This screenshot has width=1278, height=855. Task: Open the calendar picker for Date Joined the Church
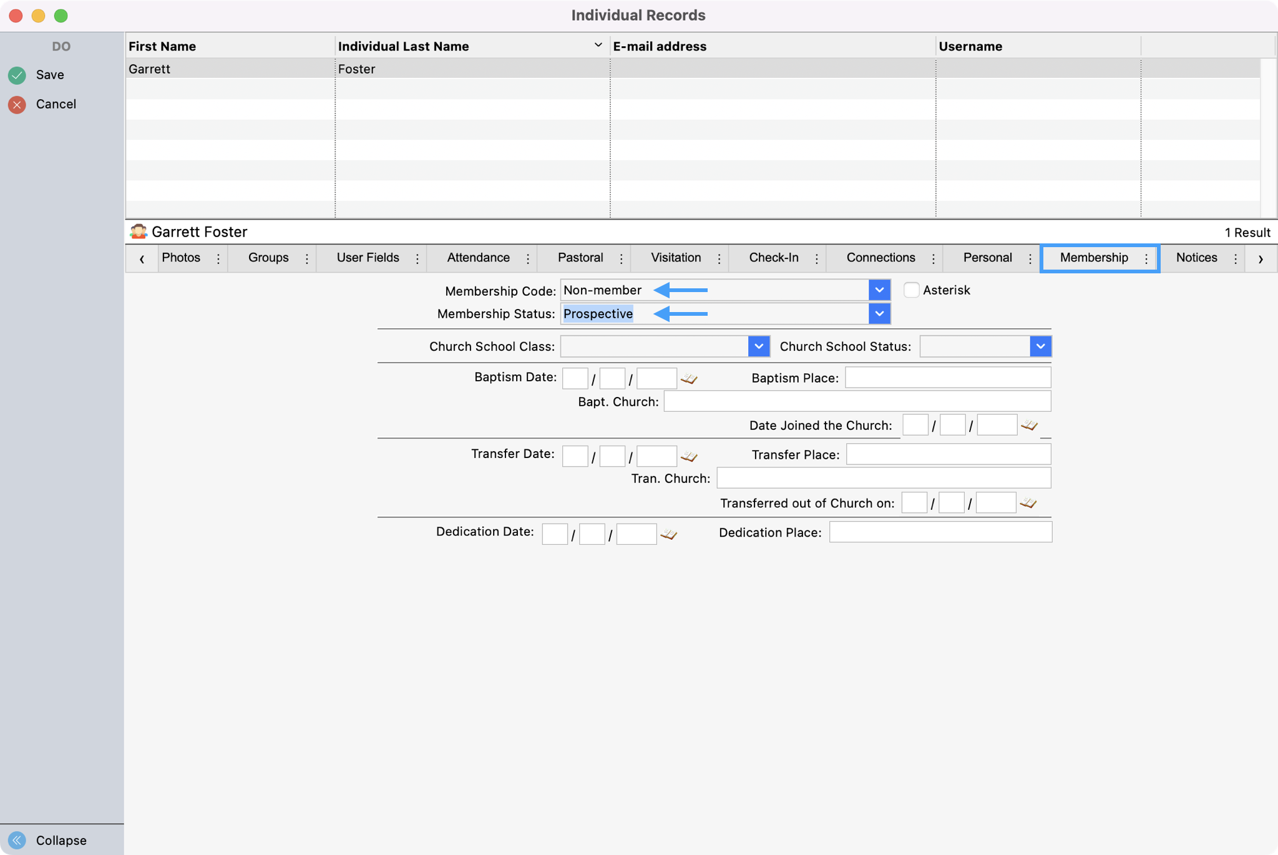coord(1030,424)
